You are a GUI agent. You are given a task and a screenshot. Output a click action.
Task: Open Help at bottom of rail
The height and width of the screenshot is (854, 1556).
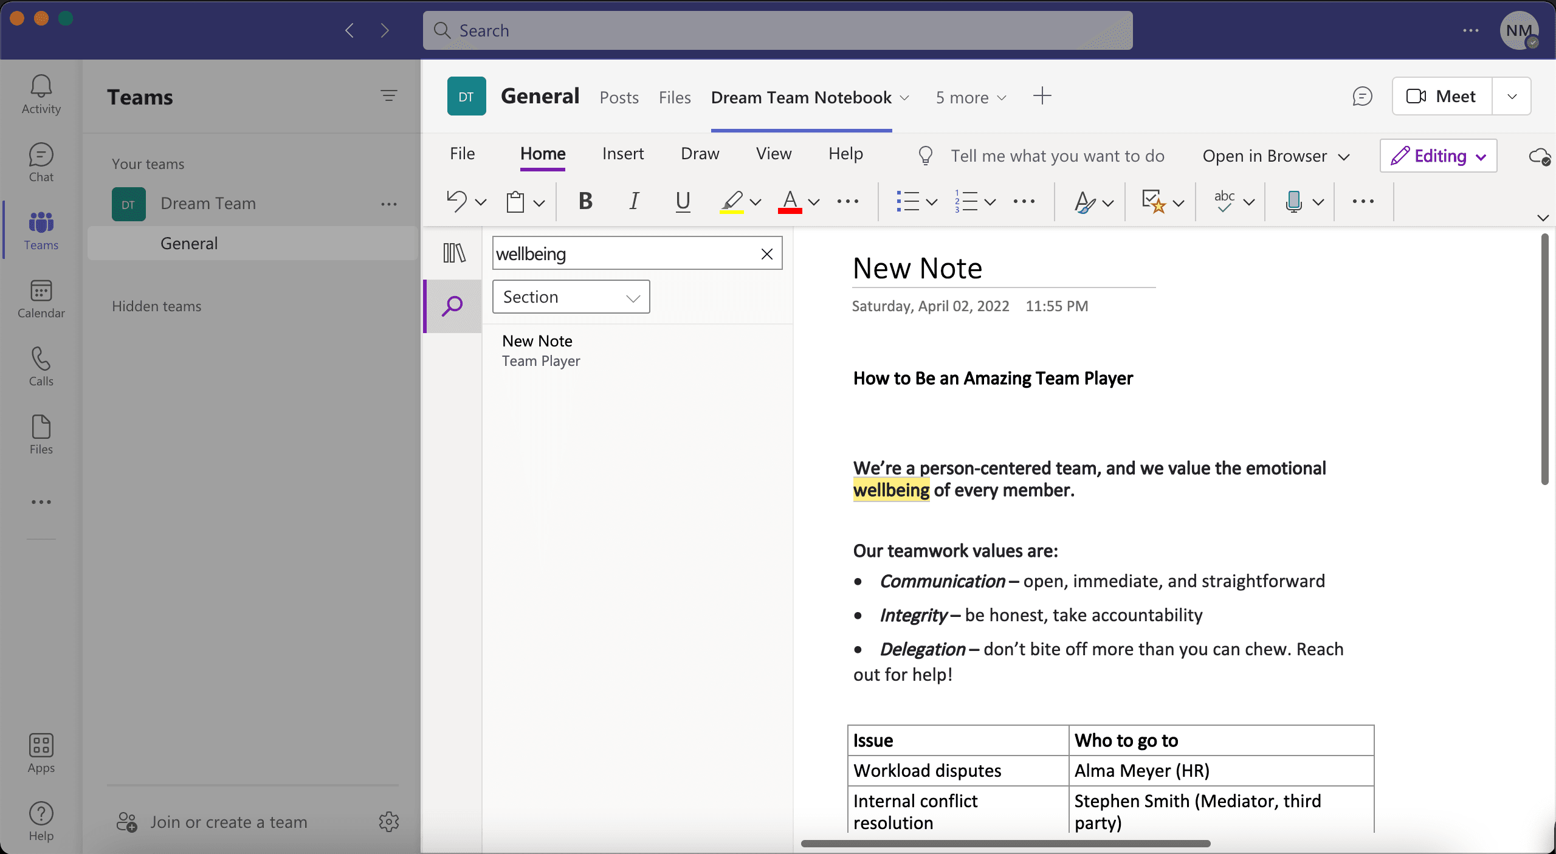tap(41, 821)
